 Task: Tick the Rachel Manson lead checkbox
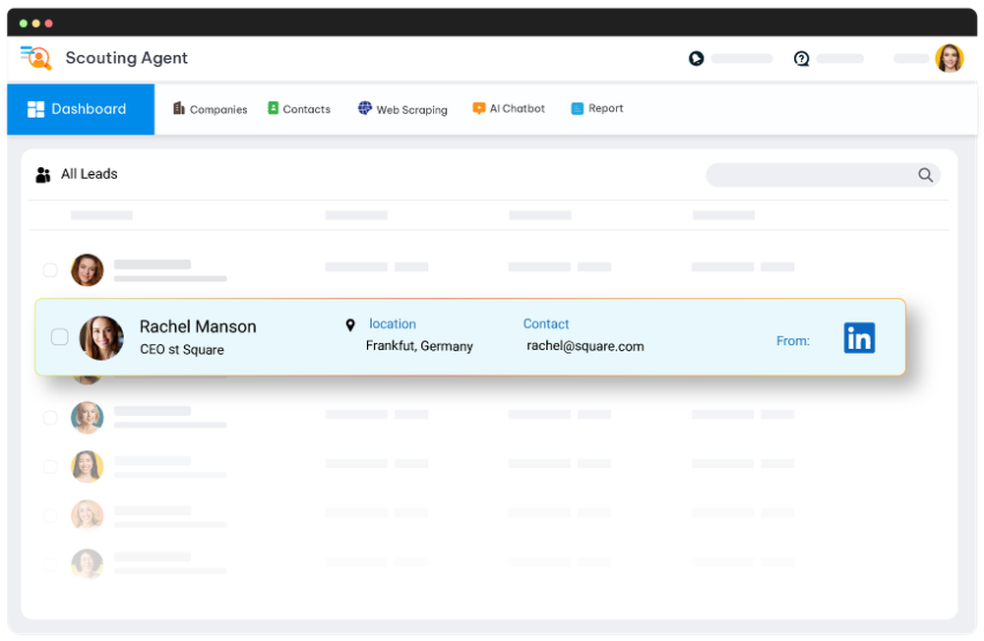60,337
